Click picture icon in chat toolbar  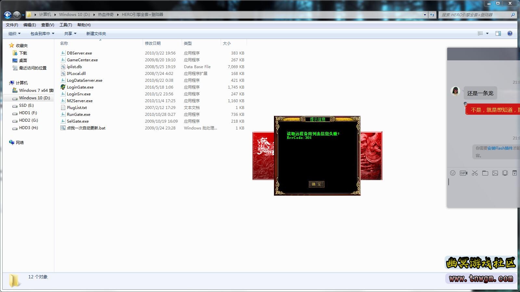[x=495, y=173]
